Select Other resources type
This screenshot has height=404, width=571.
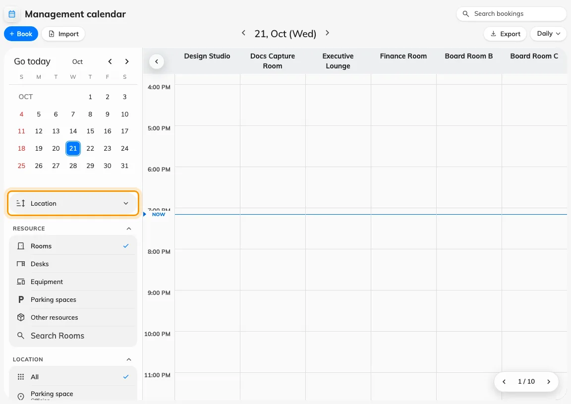pyautogui.click(x=73, y=317)
